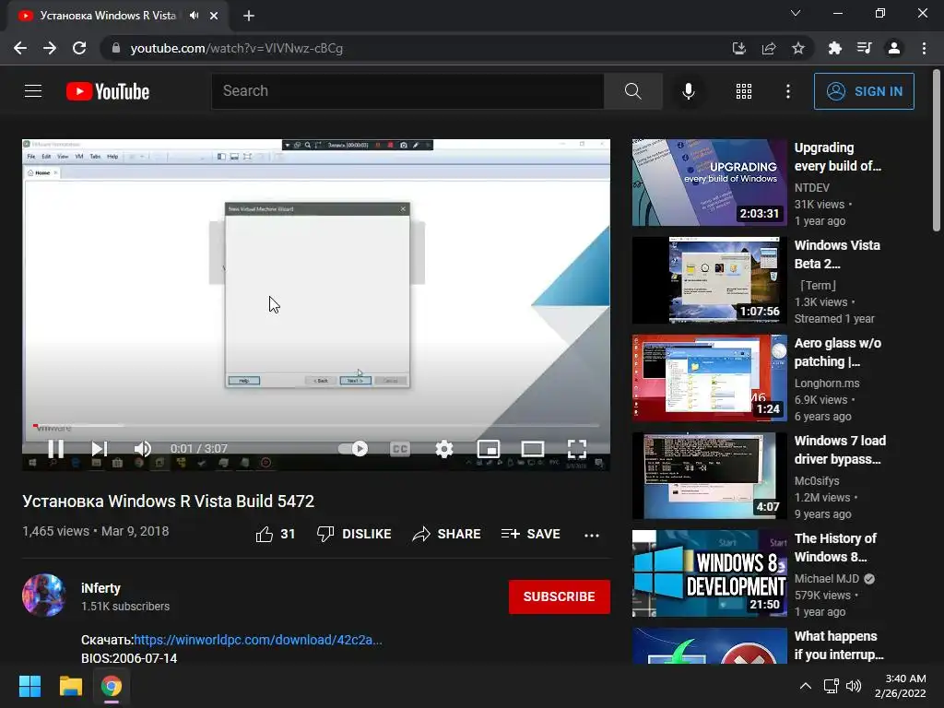Go forward in browser history
944x708 pixels.
50,48
